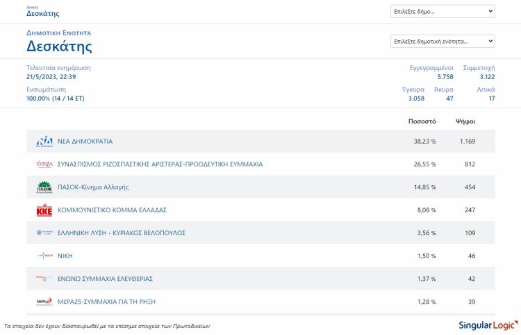Open the ΜέΡΑ25-ΣΥΜΜΑΧΙΑ ΓΙΑ ΤΗ ΡΗΞΗ link
The image size is (521, 335).
106,302
